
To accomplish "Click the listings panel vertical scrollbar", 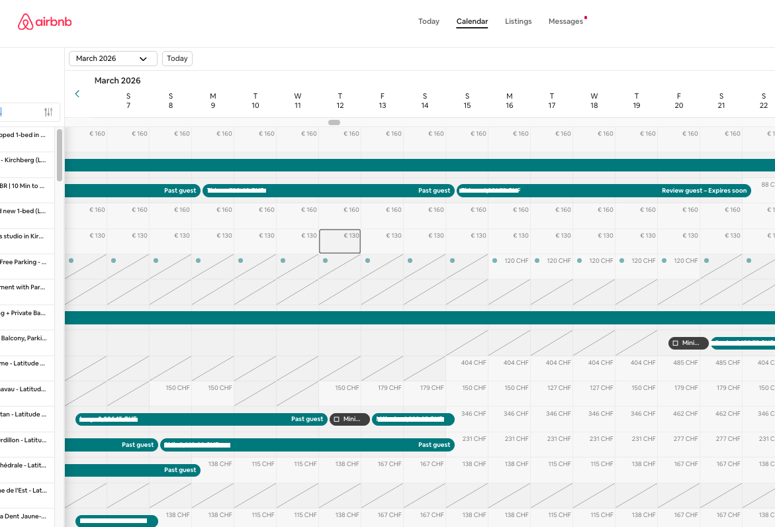I will pos(60,156).
